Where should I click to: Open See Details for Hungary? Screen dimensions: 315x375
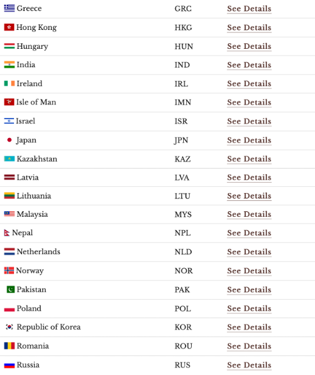click(x=249, y=46)
